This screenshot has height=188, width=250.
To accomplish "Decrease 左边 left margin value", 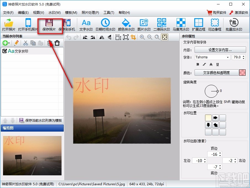I will 205,162.
